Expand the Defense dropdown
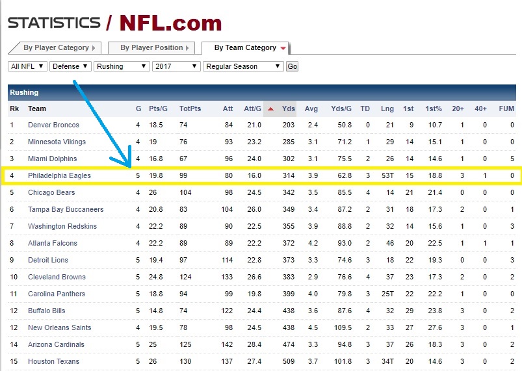This screenshot has height=371, width=522. point(70,66)
